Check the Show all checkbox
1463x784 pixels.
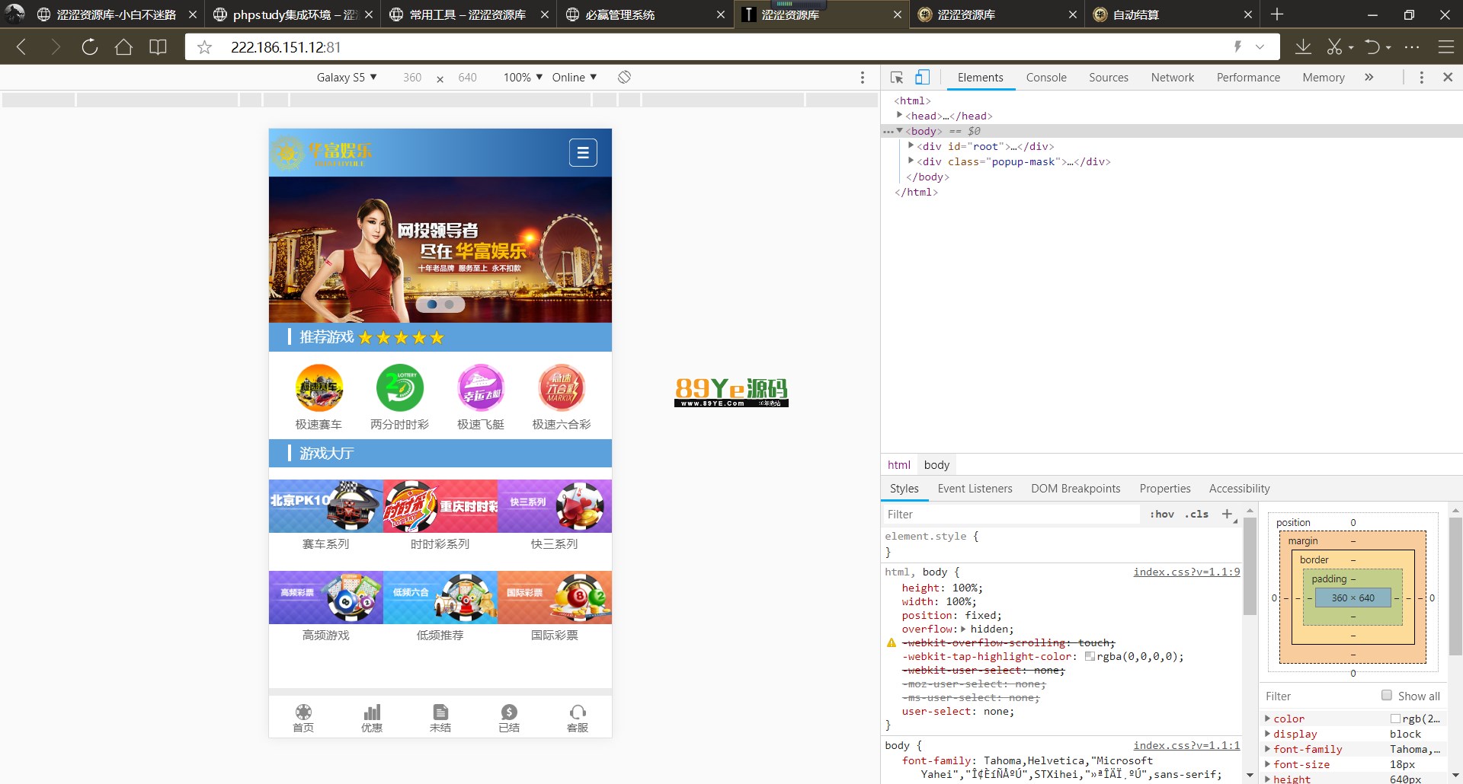click(x=1387, y=695)
